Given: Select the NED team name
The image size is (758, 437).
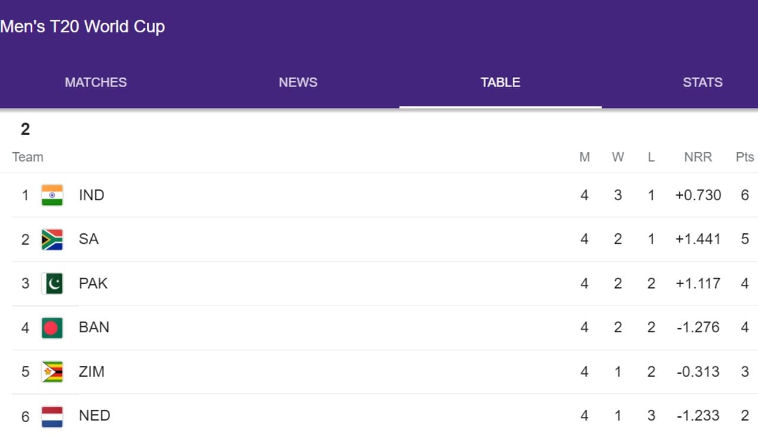Looking at the screenshot, I should (95, 416).
